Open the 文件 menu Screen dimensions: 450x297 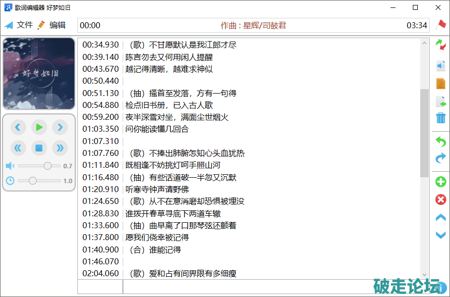tap(19, 25)
